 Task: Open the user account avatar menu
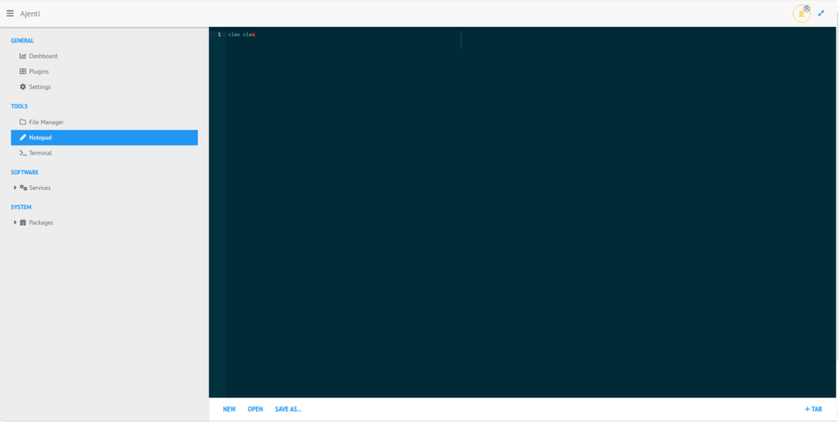coord(801,14)
